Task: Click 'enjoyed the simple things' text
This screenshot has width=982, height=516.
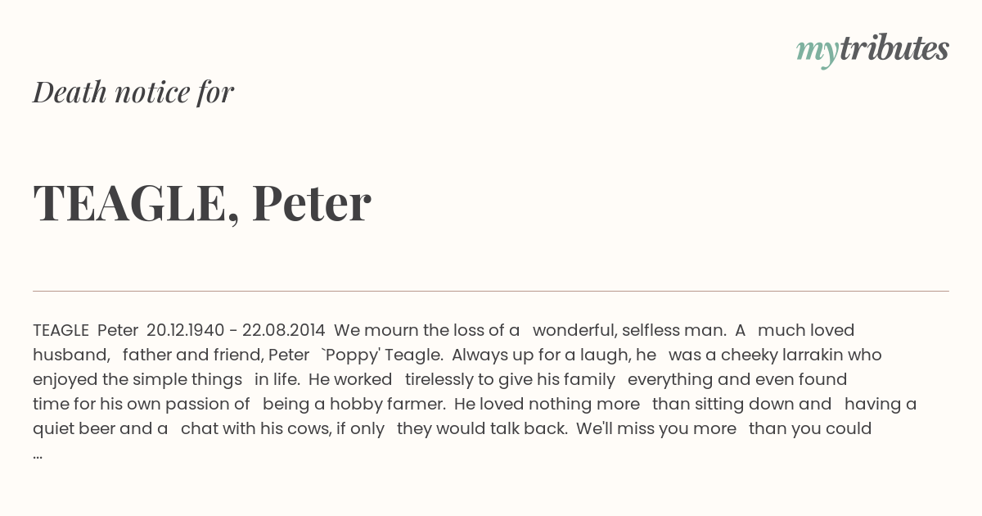Action: point(137,380)
